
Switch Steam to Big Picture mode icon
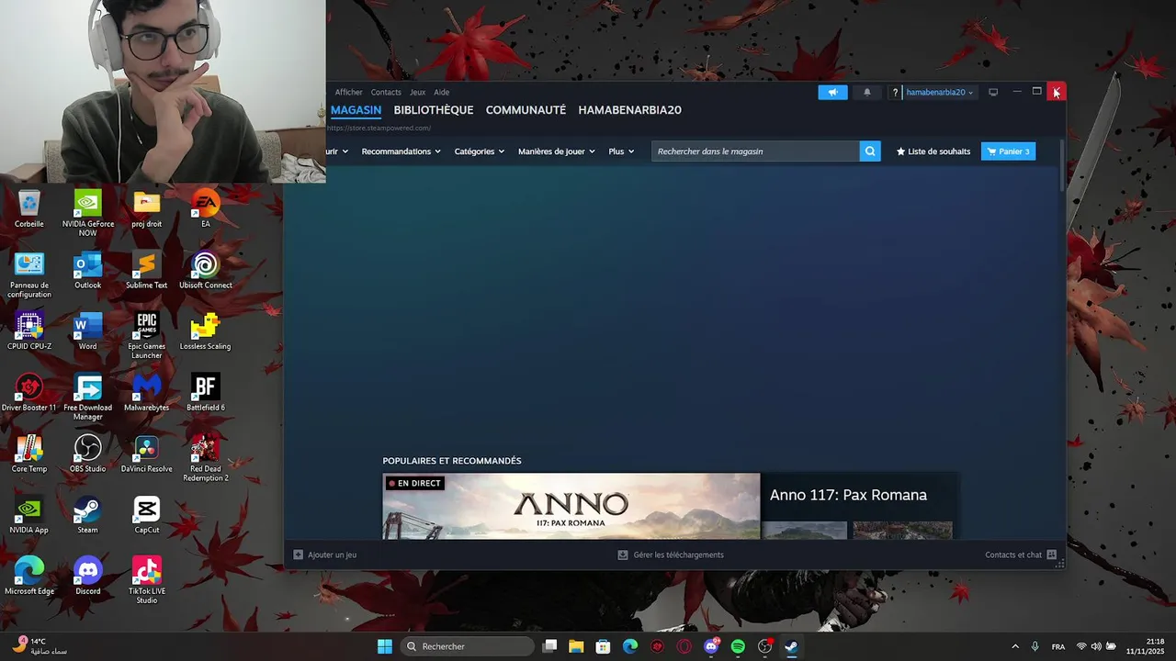click(993, 92)
